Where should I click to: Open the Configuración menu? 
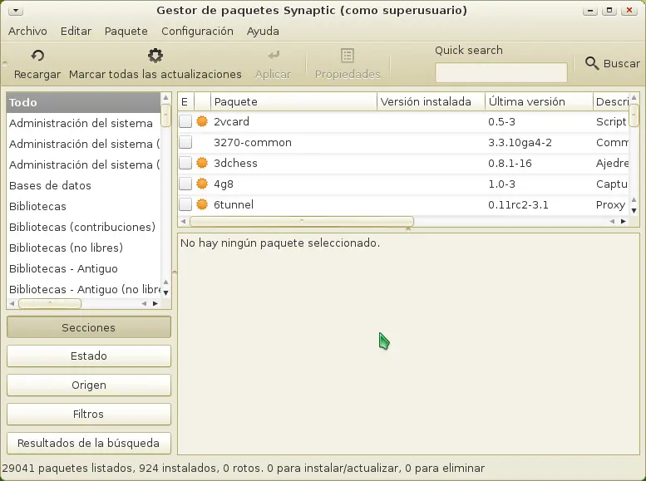197,32
